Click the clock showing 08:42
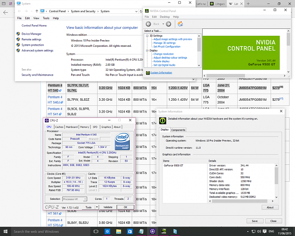This screenshot has width=295, height=236. coord(285,229)
